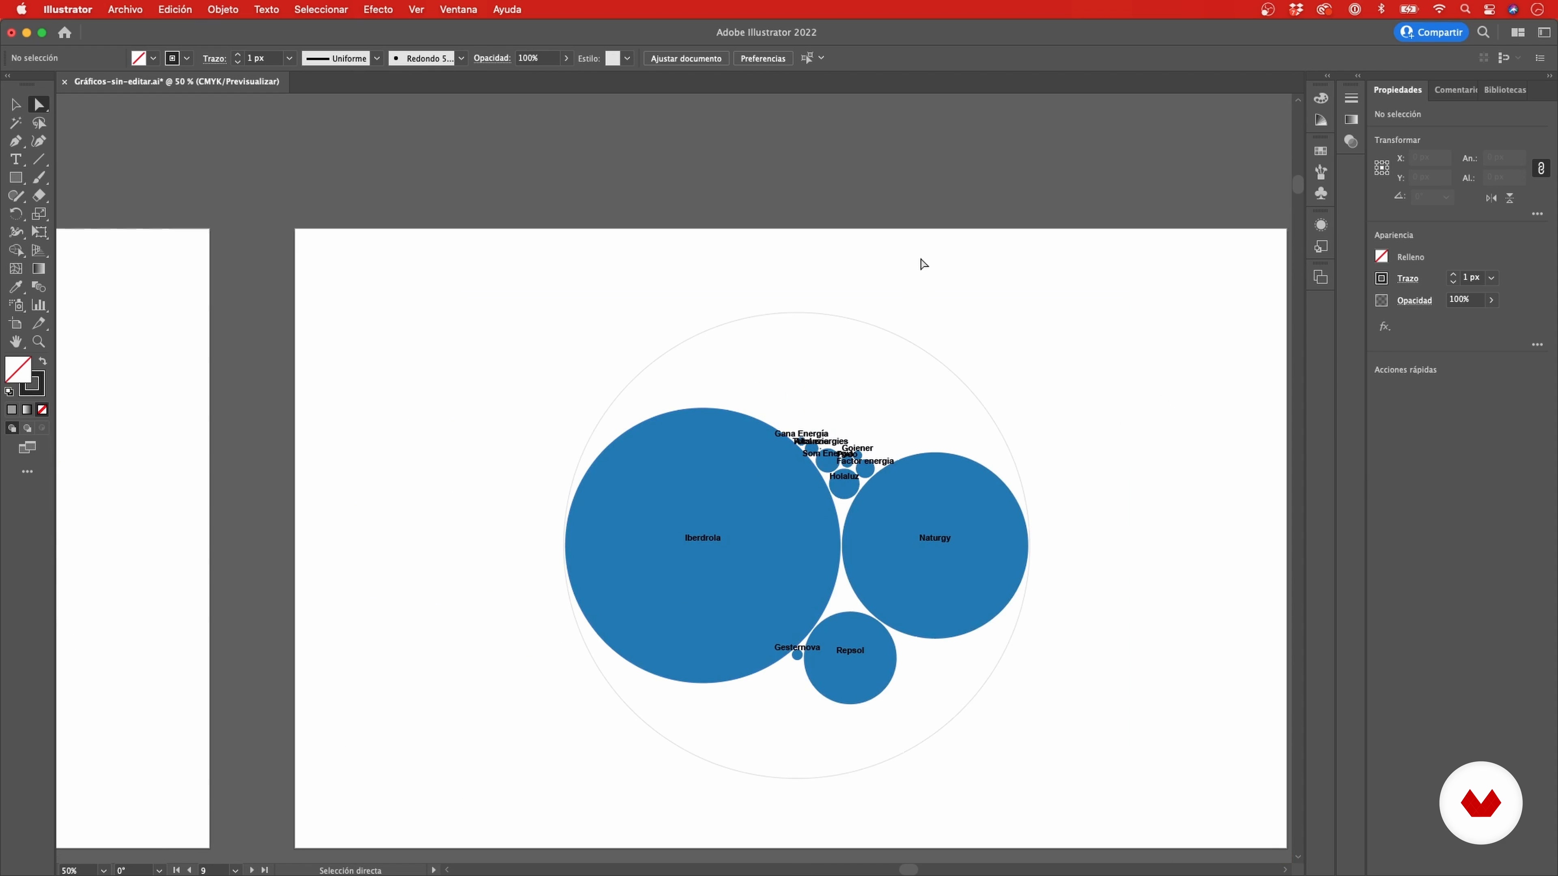
Task: Select the Free Transform tool
Action: tap(39, 232)
